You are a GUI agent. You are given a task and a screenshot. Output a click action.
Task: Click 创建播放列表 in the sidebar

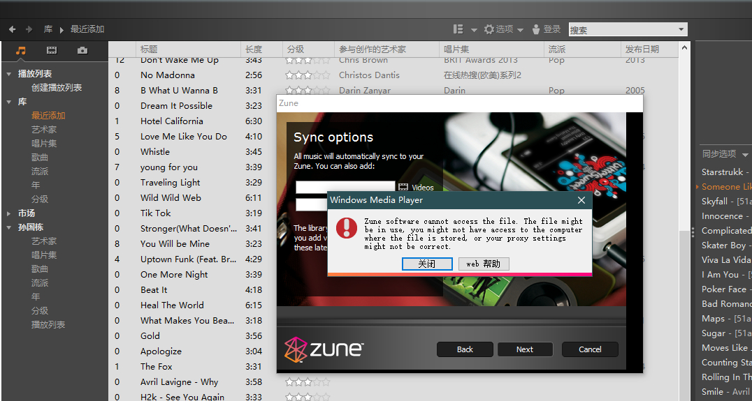click(x=57, y=88)
